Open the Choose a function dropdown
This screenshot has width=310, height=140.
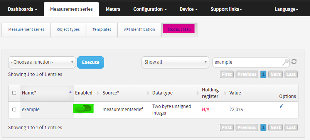(42, 62)
